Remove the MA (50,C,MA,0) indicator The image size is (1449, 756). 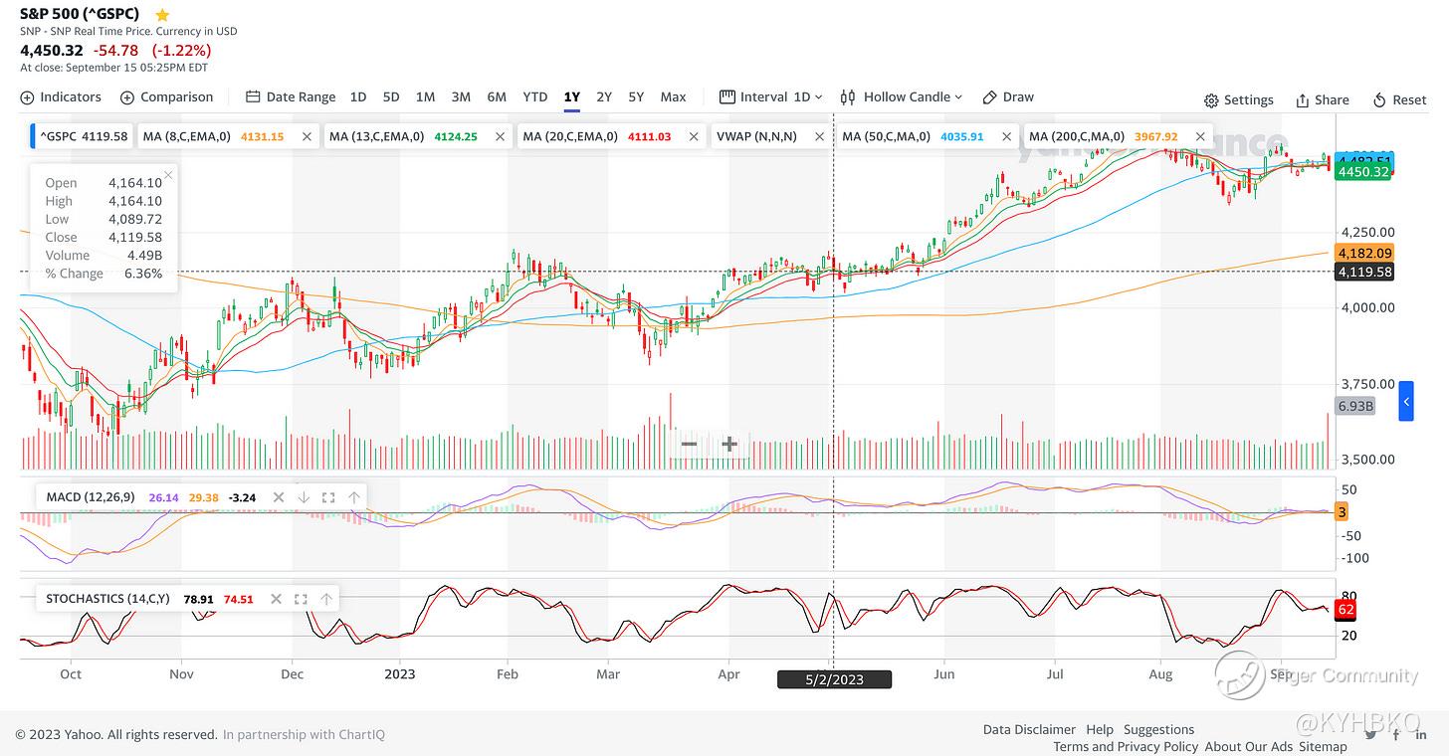click(1006, 136)
